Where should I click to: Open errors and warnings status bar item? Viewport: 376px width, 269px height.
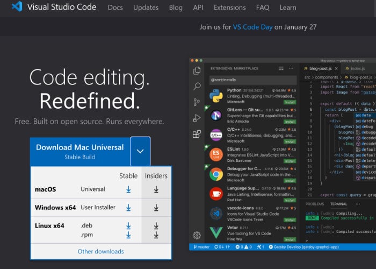(243, 247)
